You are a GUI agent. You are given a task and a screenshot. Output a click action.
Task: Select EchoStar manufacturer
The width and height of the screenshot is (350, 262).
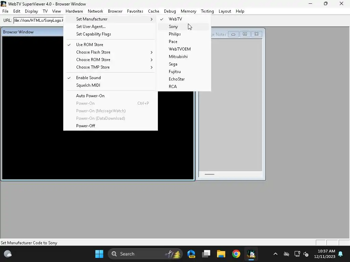coord(184,79)
